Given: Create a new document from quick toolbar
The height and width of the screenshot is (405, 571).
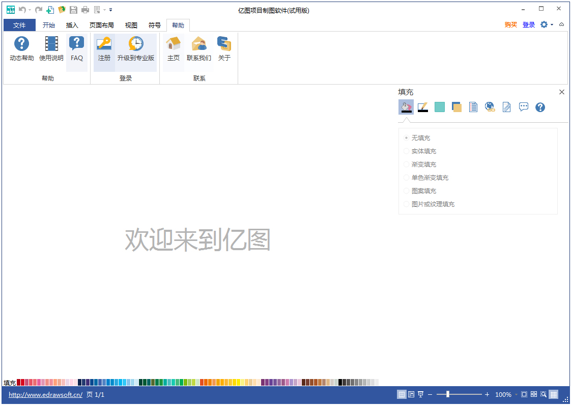Looking at the screenshot, I should pyautogui.click(x=50, y=10).
